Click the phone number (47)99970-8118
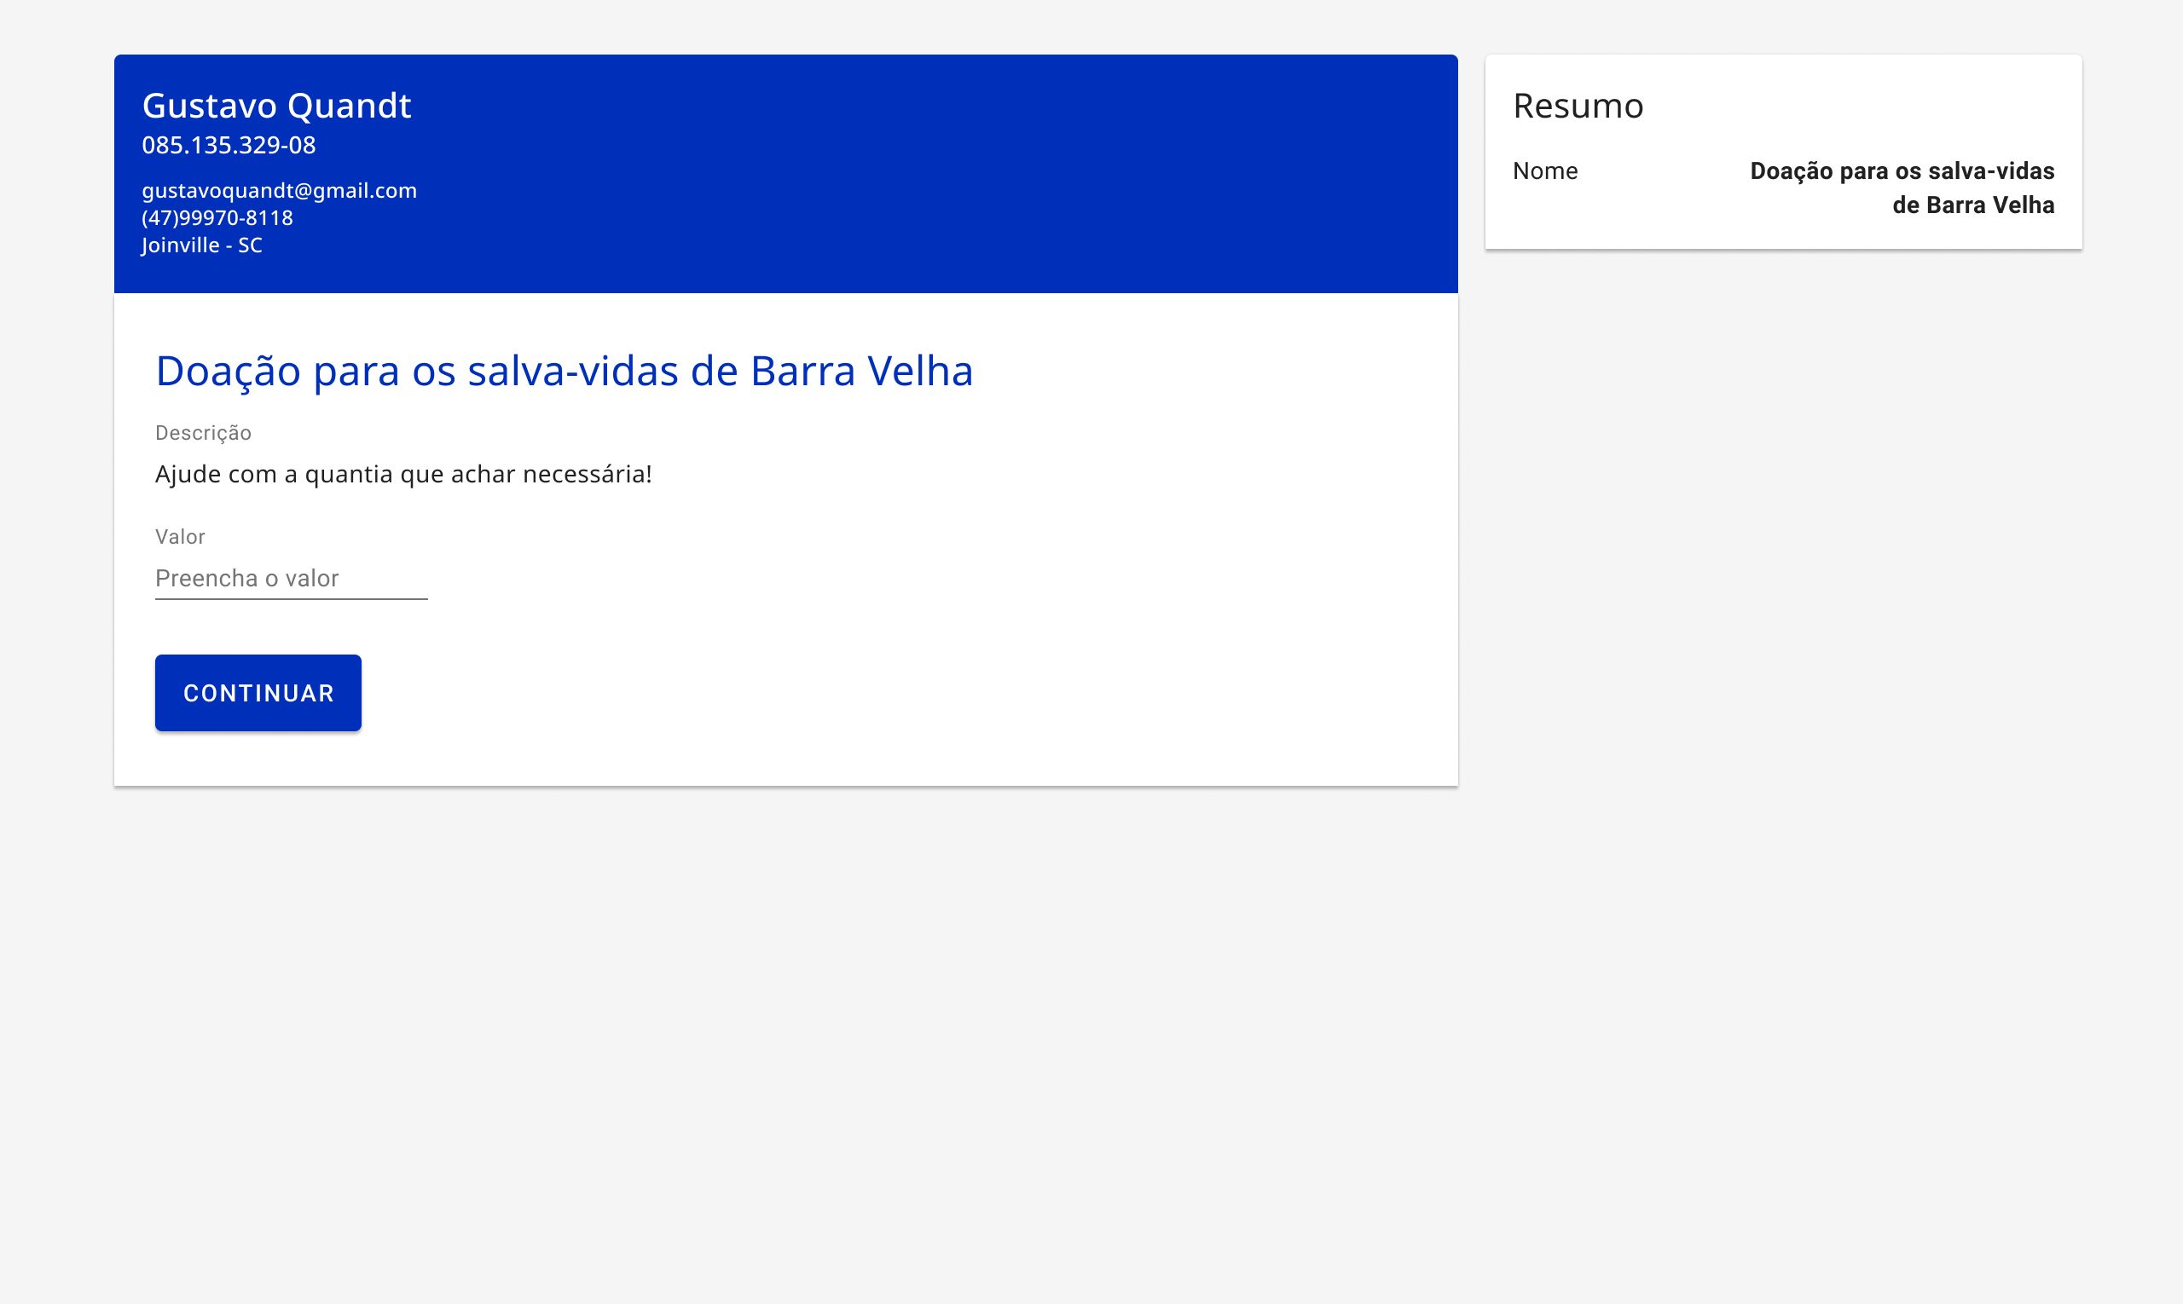The image size is (2183, 1304). pos(217,218)
